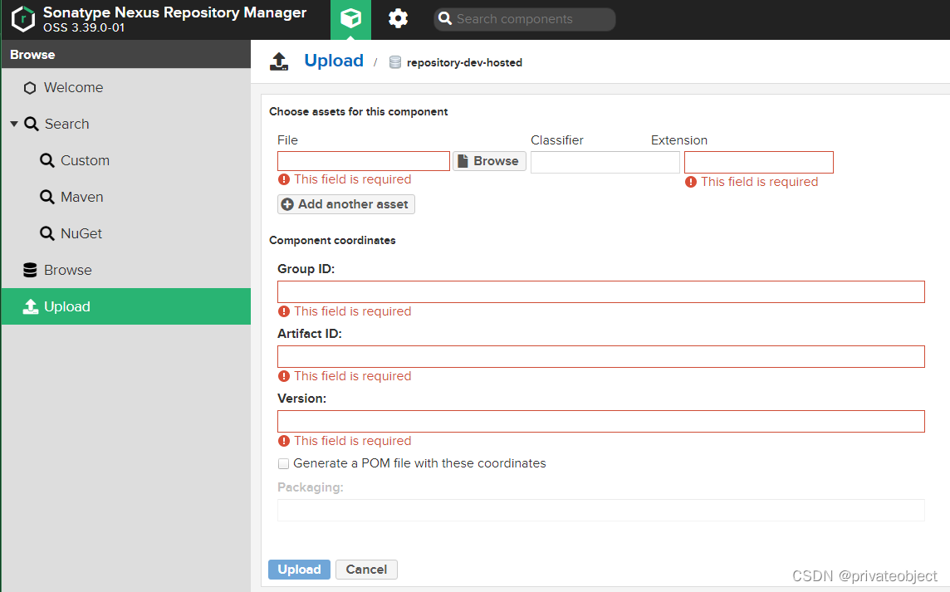Click the upload icon beside the breadcrumb

pos(279,61)
